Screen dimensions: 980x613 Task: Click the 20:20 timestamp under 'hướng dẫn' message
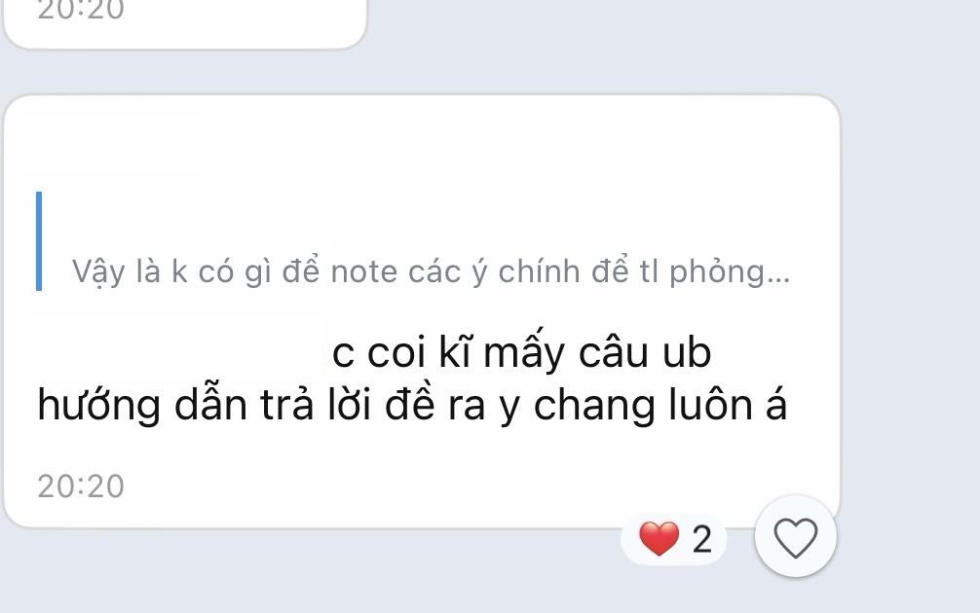(81, 486)
